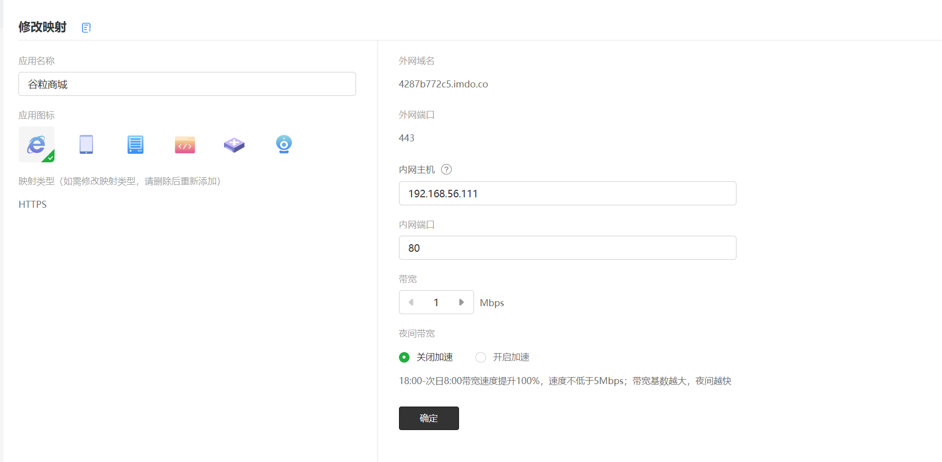Choose the blue server application icon
The image size is (942, 462).
[135, 144]
